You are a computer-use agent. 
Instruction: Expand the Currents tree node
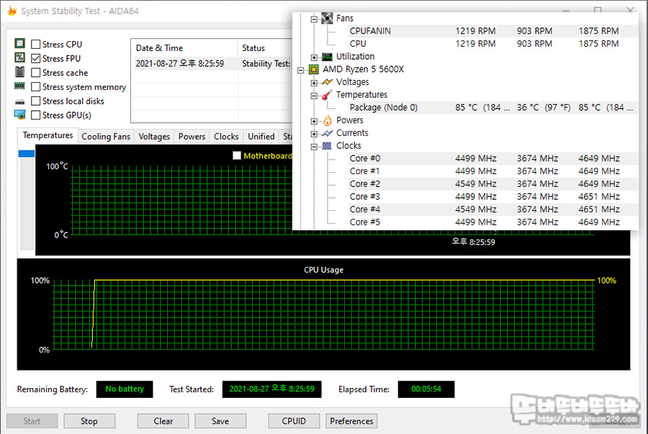tap(314, 134)
